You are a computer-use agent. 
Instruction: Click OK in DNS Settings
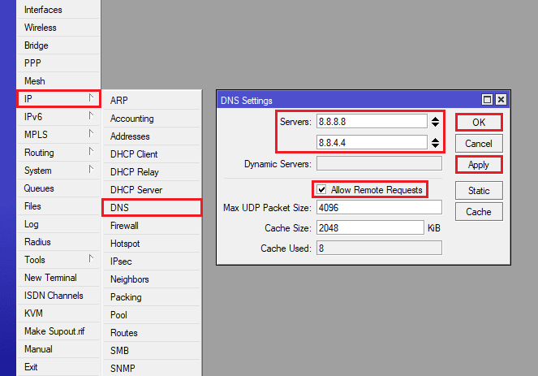point(479,123)
